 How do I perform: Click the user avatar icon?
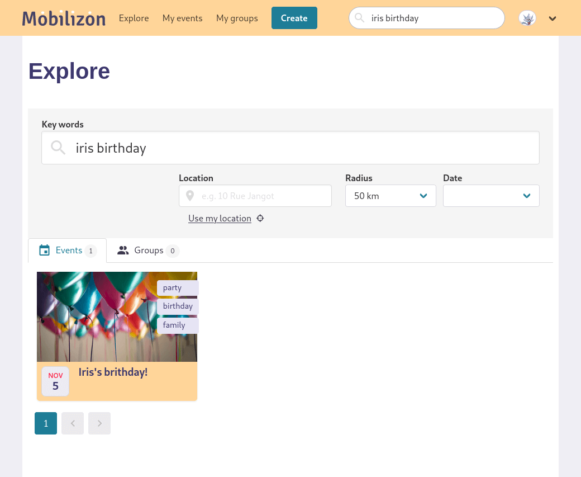coord(527,18)
